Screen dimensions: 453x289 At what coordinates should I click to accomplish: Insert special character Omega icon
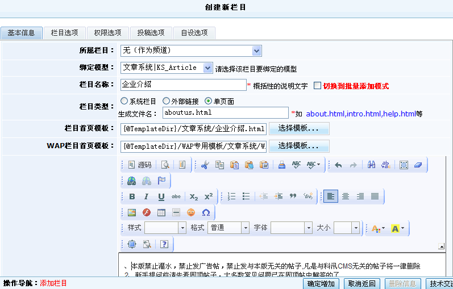coord(206,212)
